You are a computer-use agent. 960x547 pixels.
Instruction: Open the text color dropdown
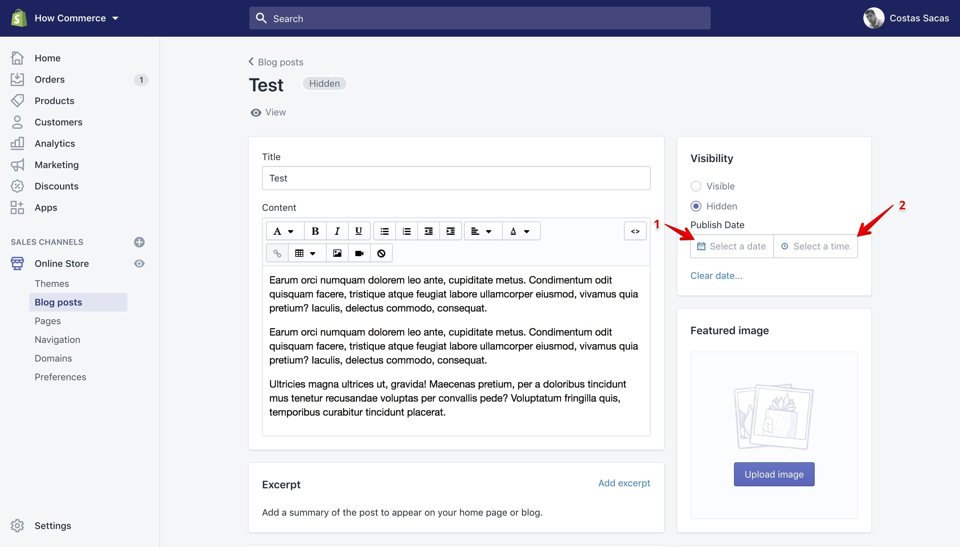[x=521, y=231]
